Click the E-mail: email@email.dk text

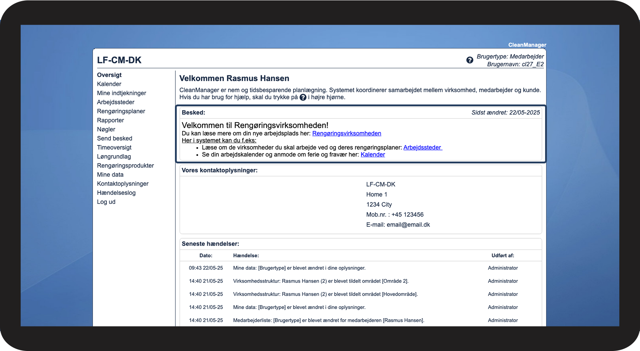point(398,224)
